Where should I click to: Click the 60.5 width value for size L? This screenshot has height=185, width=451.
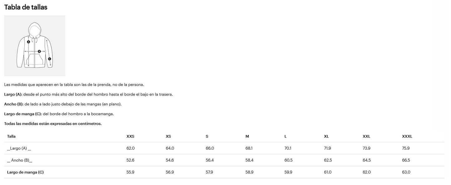click(288, 160)
